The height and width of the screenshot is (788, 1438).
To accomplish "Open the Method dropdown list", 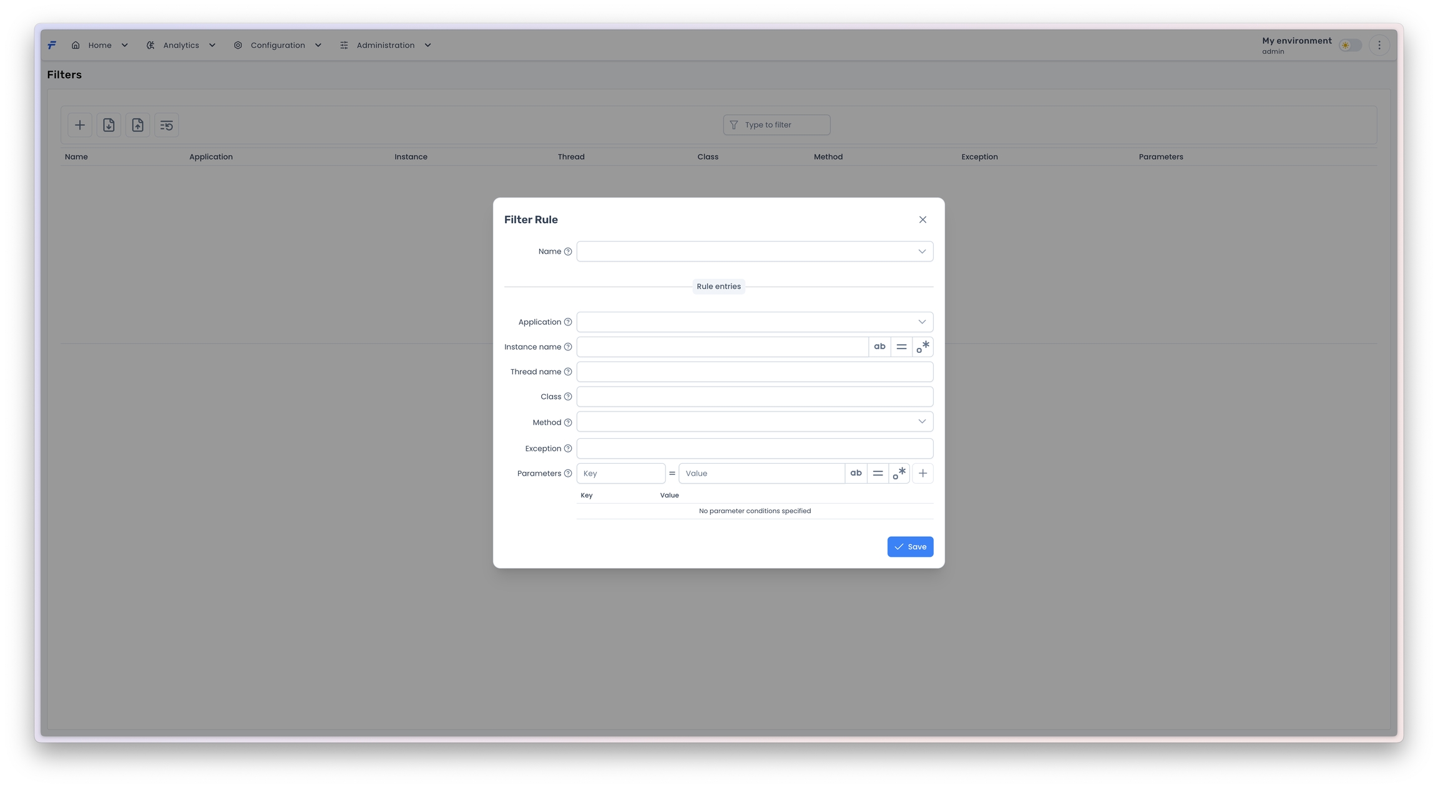I will [x=921, y=421].
